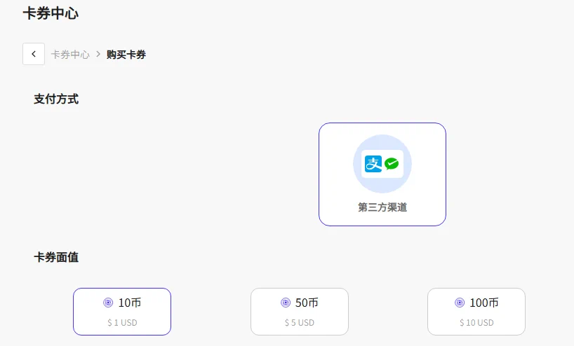
Task: Go to 卡券中心 in the breadcrumb
Action: [x=70, y=54]
